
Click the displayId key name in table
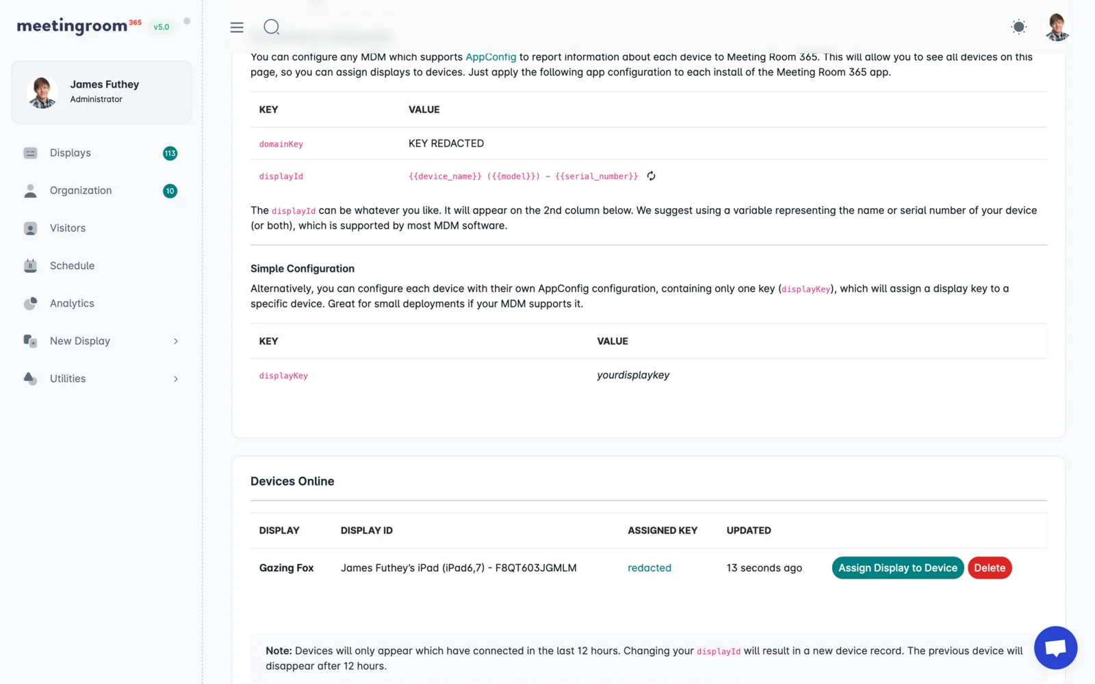(x=281, y=176)
